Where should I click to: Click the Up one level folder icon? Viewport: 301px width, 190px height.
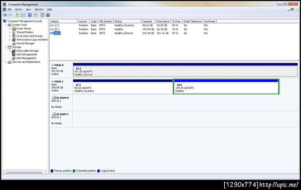(x=18, y=15)
